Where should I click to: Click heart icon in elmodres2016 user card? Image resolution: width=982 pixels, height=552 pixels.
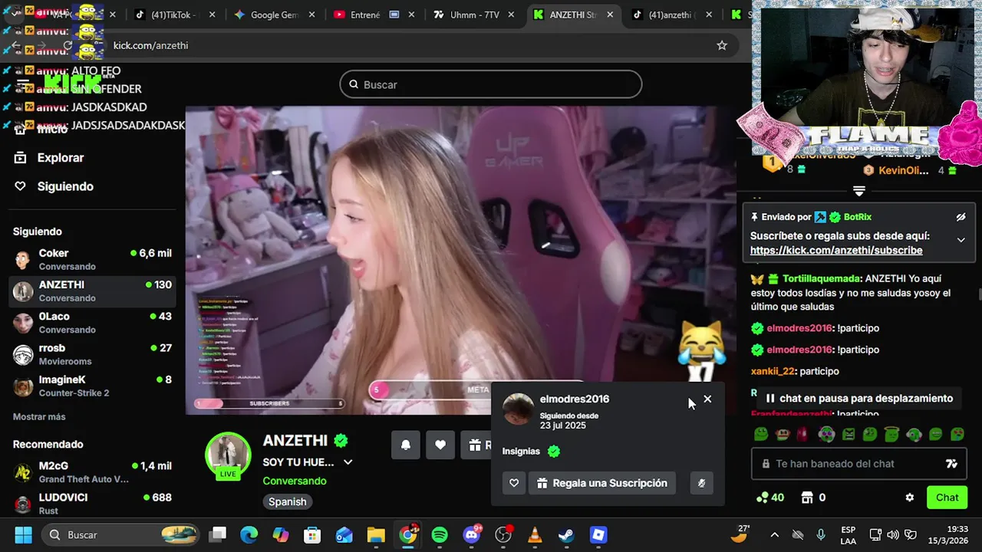514,483
